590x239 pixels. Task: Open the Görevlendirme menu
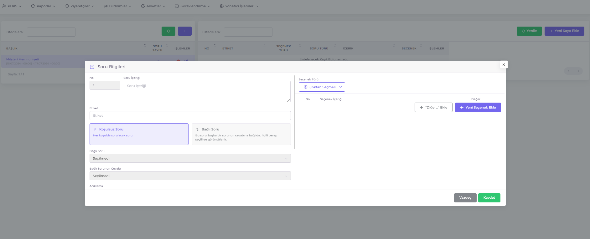click(192, 6)
